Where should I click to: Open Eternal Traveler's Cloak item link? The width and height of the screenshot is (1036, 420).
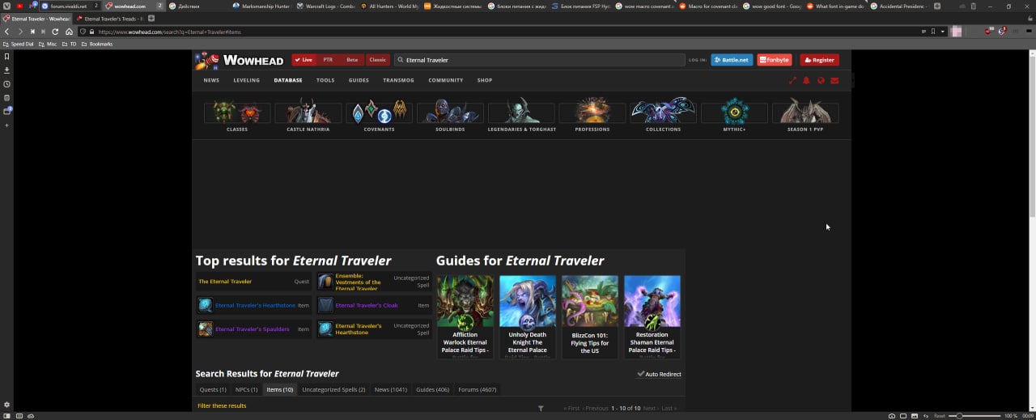(x=367, y=305)
